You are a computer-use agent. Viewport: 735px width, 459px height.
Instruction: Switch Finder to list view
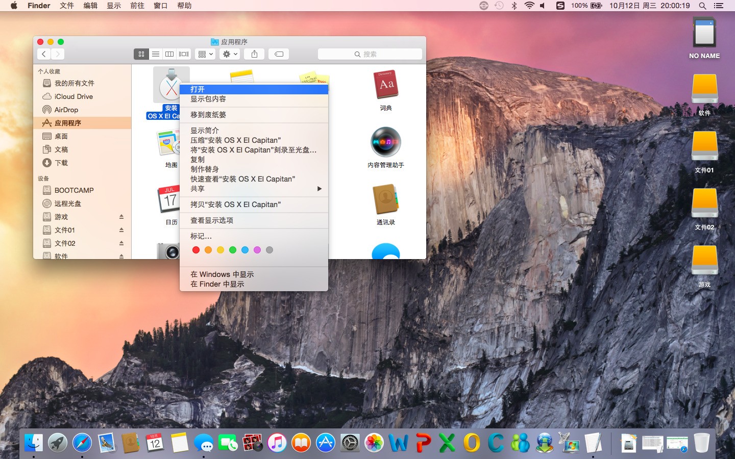[x=156, y=54]
